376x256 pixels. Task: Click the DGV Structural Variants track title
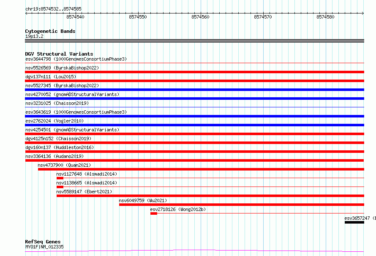coord(59,54)
